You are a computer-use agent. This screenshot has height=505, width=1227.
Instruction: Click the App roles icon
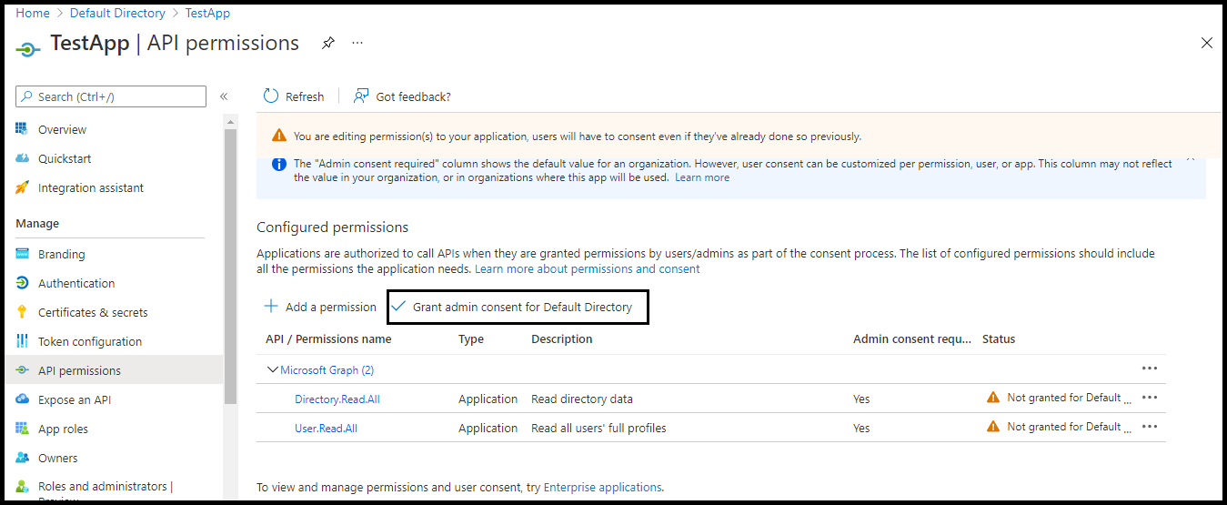23,429
